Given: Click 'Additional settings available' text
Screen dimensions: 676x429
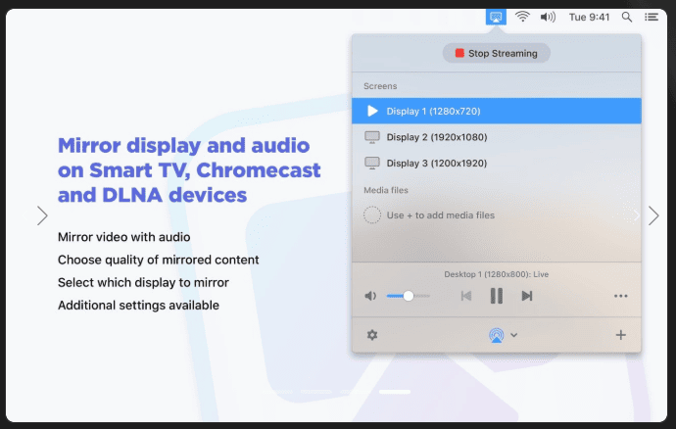Looking at the screenshot, I should 138,306.
